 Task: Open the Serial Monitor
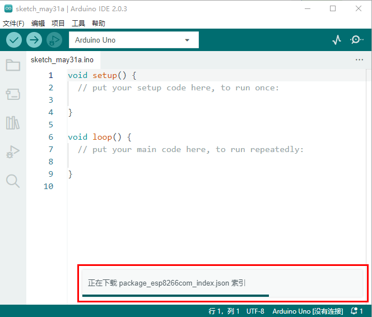(x=356, y=40)
